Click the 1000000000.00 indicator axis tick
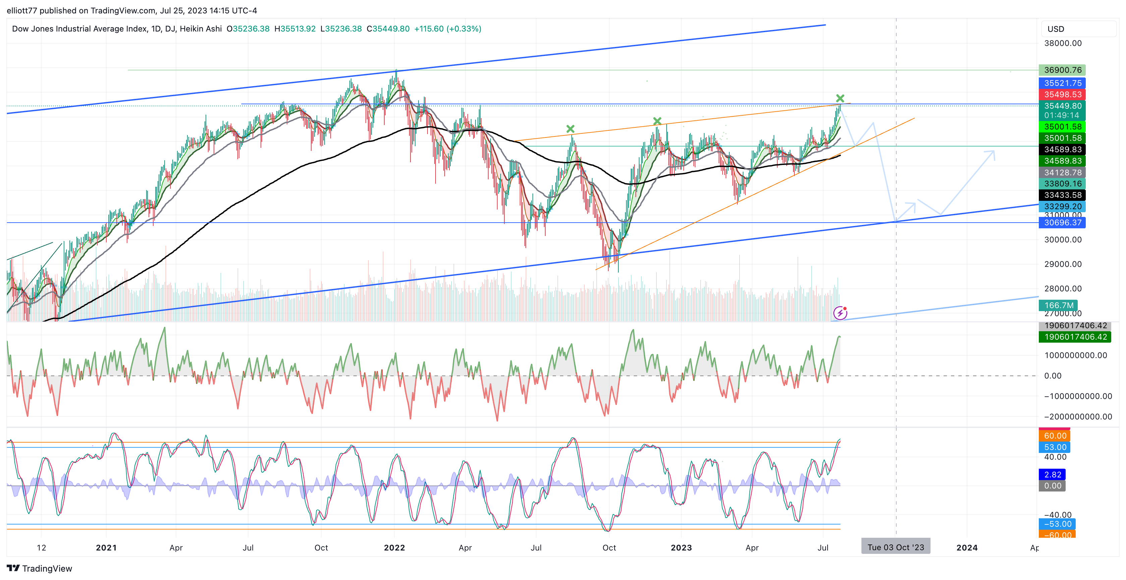This screenshot has height=580, width=1126. coord(1075,355)
